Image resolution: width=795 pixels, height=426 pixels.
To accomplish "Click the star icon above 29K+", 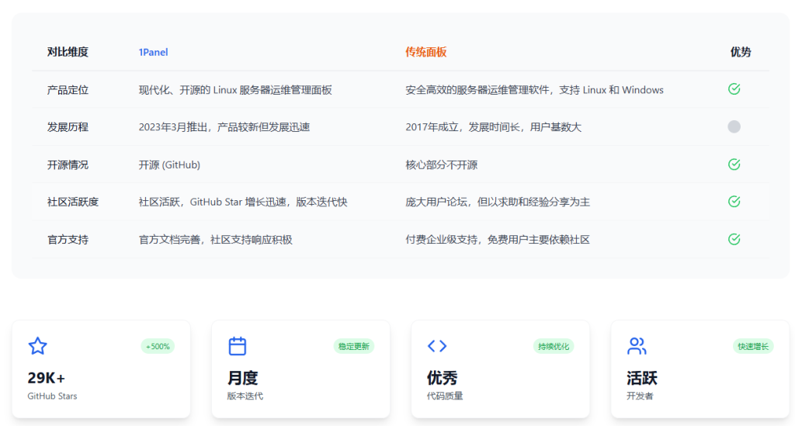I will pyautogui.click(x=37, y=346).
